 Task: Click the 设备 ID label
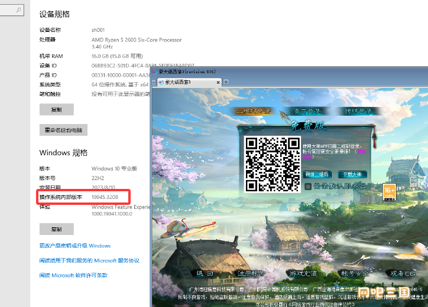[x=48, y=66]
